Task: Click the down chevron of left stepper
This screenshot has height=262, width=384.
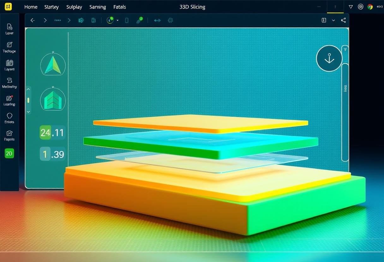Action: (x=28, y=111)
